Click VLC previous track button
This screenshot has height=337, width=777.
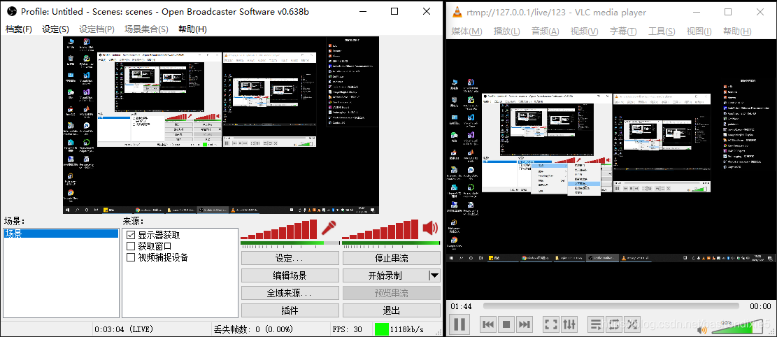coord(488,324)
